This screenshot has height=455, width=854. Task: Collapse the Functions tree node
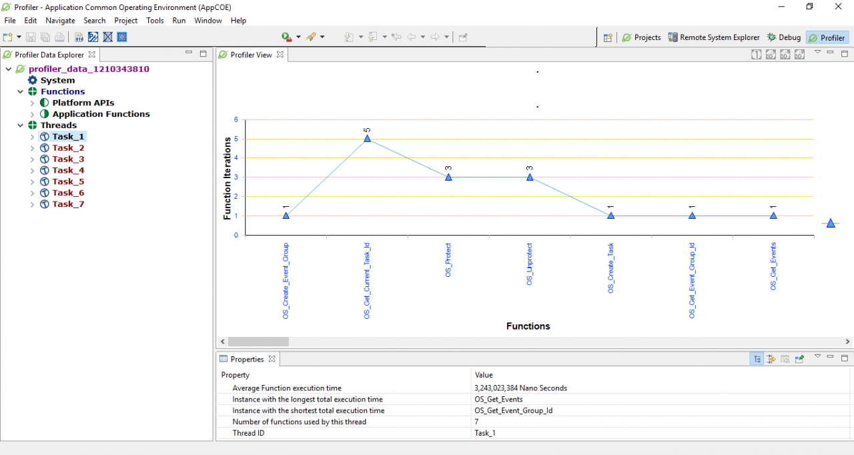(21, 91)
